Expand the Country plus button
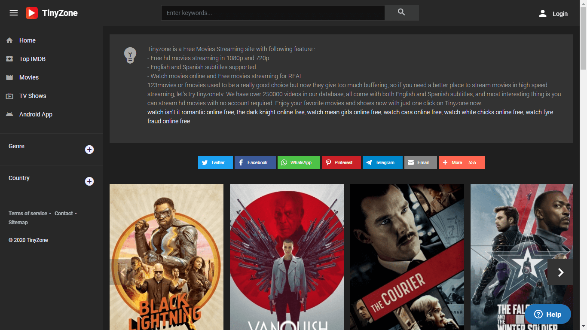 89,181
